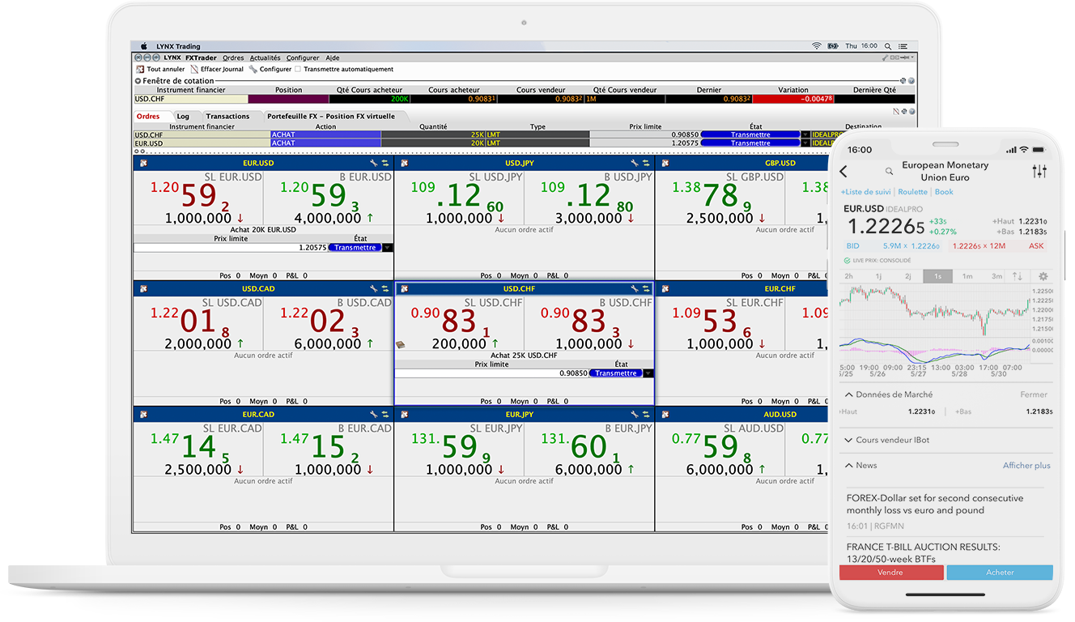Screen dimensions: 1075x622
Task: Tap the Roulette link on phone
Action: (x=912, y=192)
